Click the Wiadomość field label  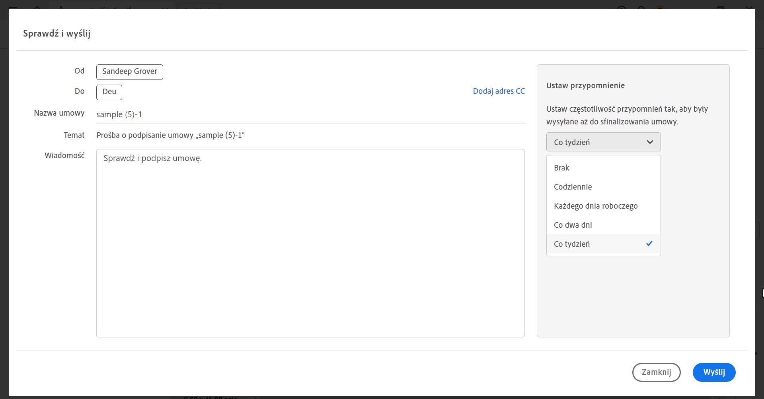[64, 155]
